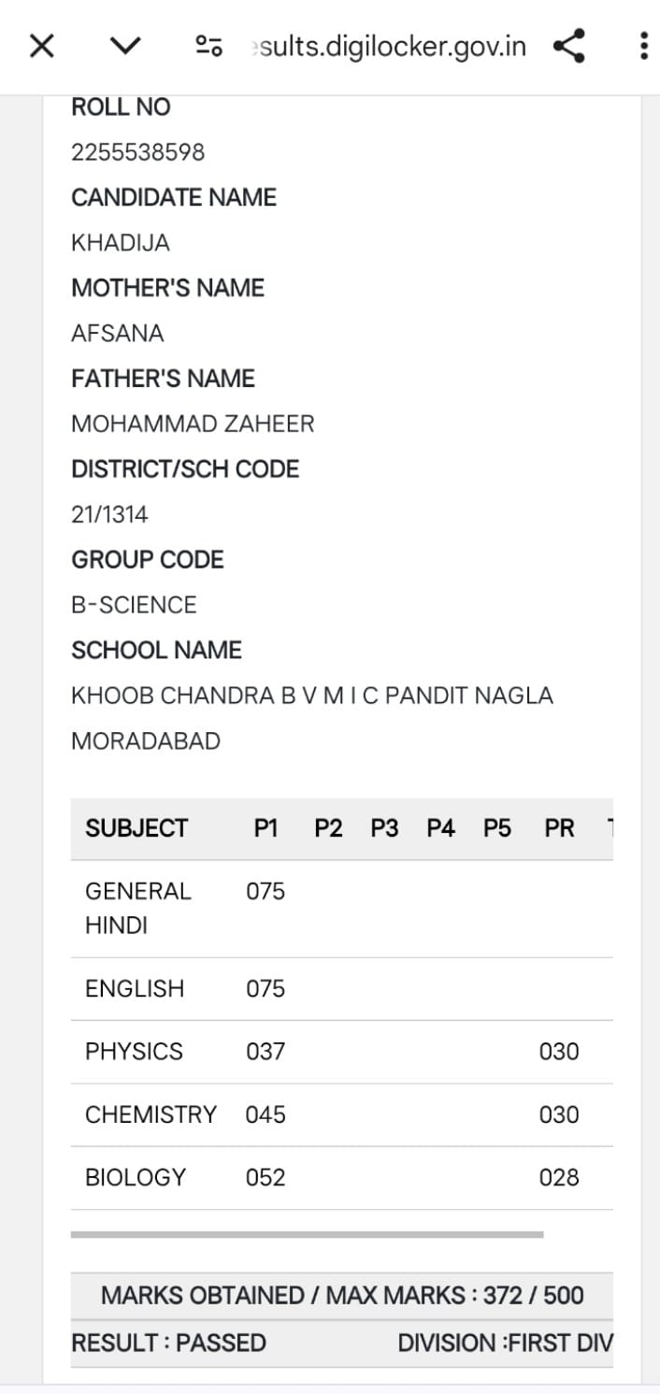Viewport: 660px width, 1394px height.
Task: Select roll number 2255538598 text
Action: click(x=137, y=152)
